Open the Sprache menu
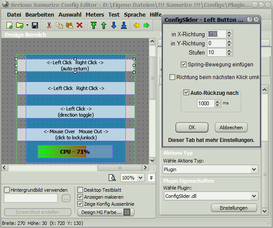 (135, 14)
